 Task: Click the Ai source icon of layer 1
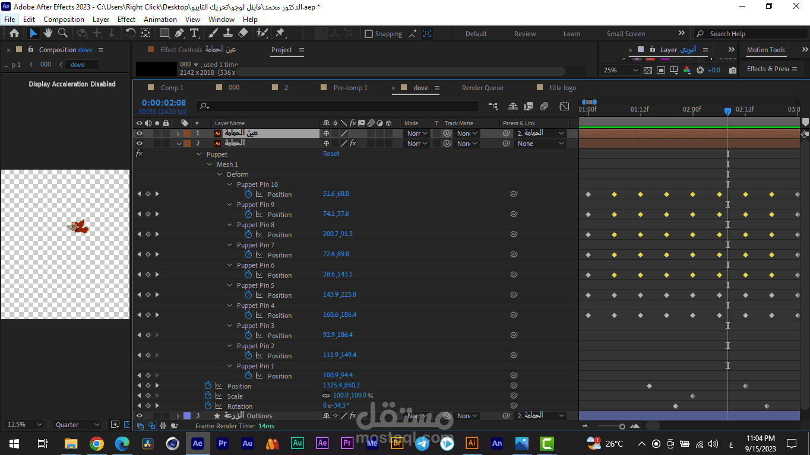[x=217, y=133]
